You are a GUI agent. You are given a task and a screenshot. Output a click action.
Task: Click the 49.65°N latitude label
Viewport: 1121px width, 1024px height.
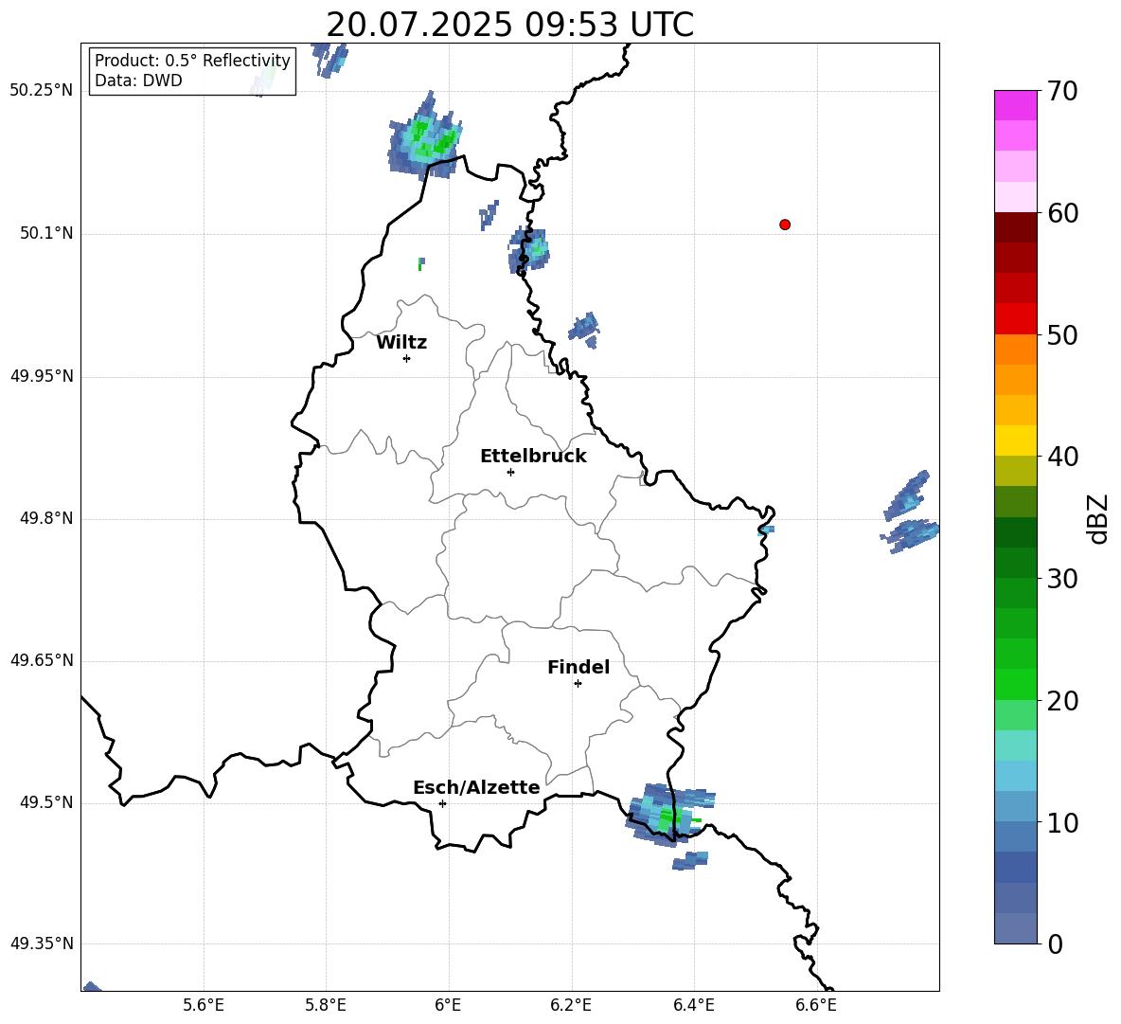click(x=42, y=660)
